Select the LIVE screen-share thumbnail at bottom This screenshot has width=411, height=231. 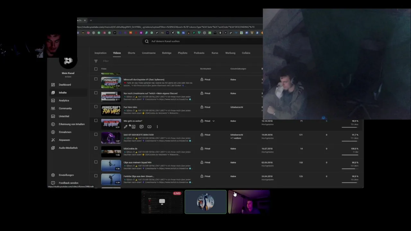(x=162, y=202)
